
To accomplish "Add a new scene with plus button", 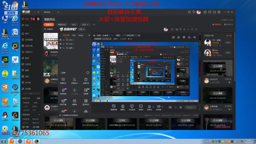I will [x=89, y=35].
